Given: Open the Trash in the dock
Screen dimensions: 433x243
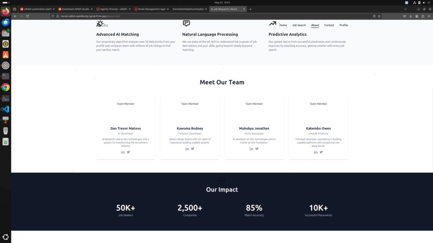Looking at the screenshot, I should [x=5, y=142].
